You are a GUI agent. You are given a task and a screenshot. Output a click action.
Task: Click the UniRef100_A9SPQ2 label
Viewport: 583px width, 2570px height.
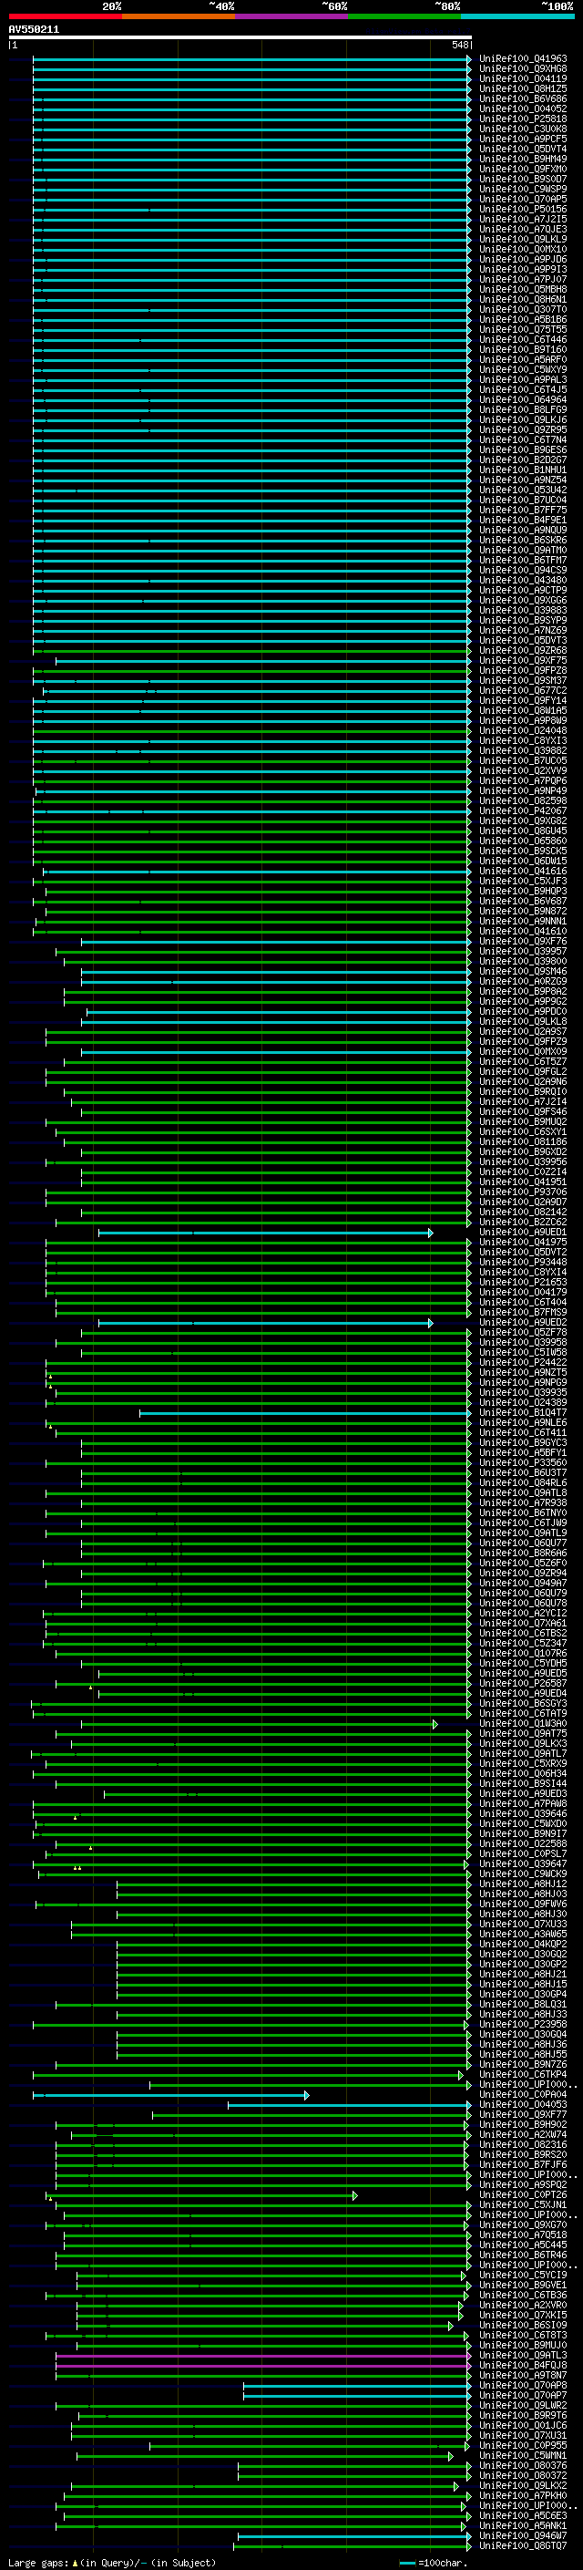523,2185
